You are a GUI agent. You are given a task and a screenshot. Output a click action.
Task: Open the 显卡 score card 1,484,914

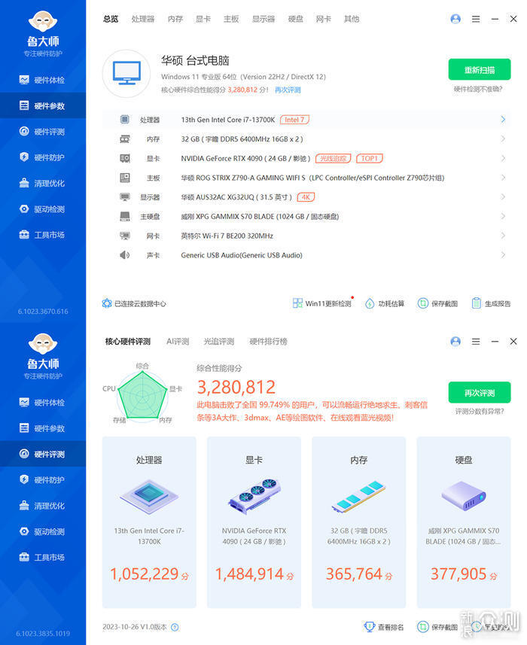coord(254,522)
